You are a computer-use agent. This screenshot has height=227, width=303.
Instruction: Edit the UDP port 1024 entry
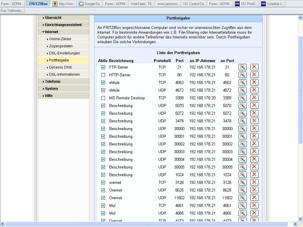(x=242, y=175)
